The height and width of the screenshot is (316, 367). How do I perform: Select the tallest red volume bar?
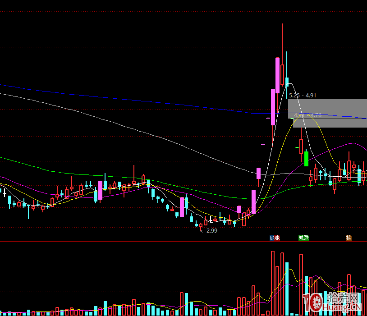(273, 283)
